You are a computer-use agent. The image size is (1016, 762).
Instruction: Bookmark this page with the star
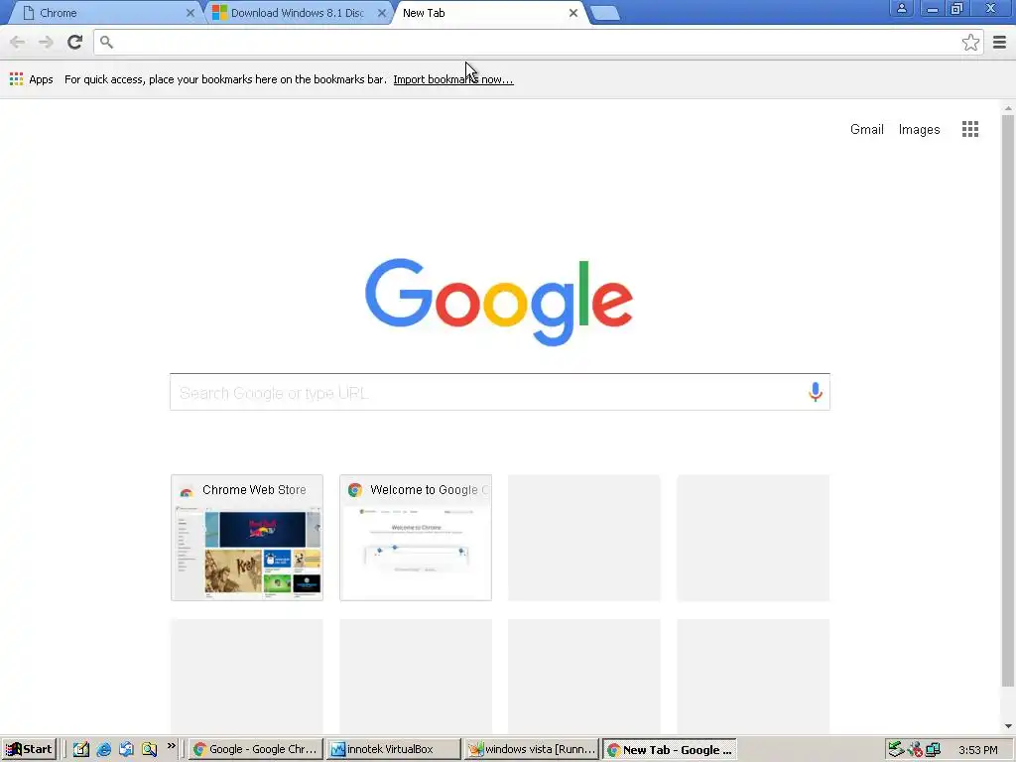[970, 42]
